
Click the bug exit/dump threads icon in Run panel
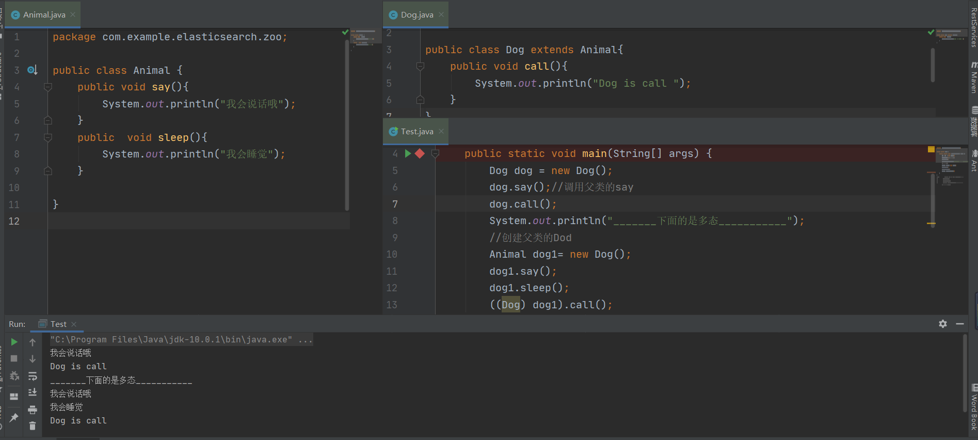(14, 375)
